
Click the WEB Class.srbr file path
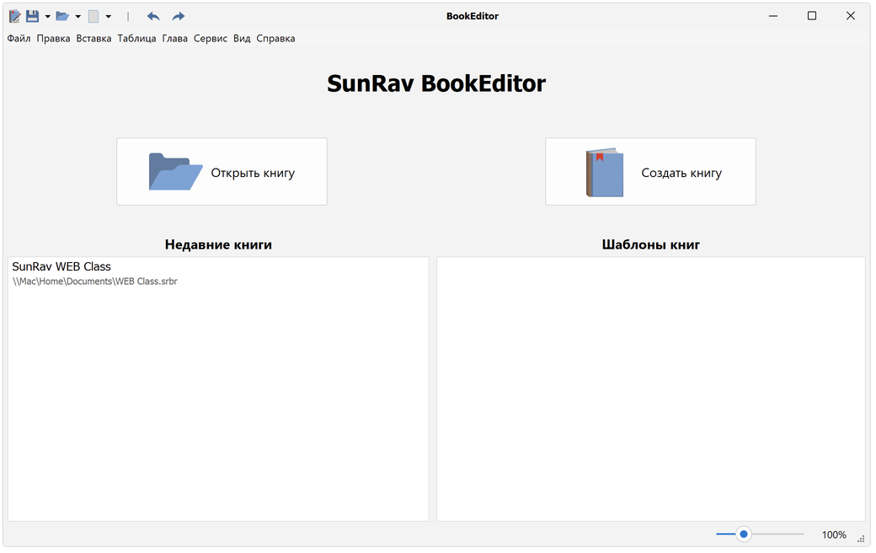click(x=95, y=282)
